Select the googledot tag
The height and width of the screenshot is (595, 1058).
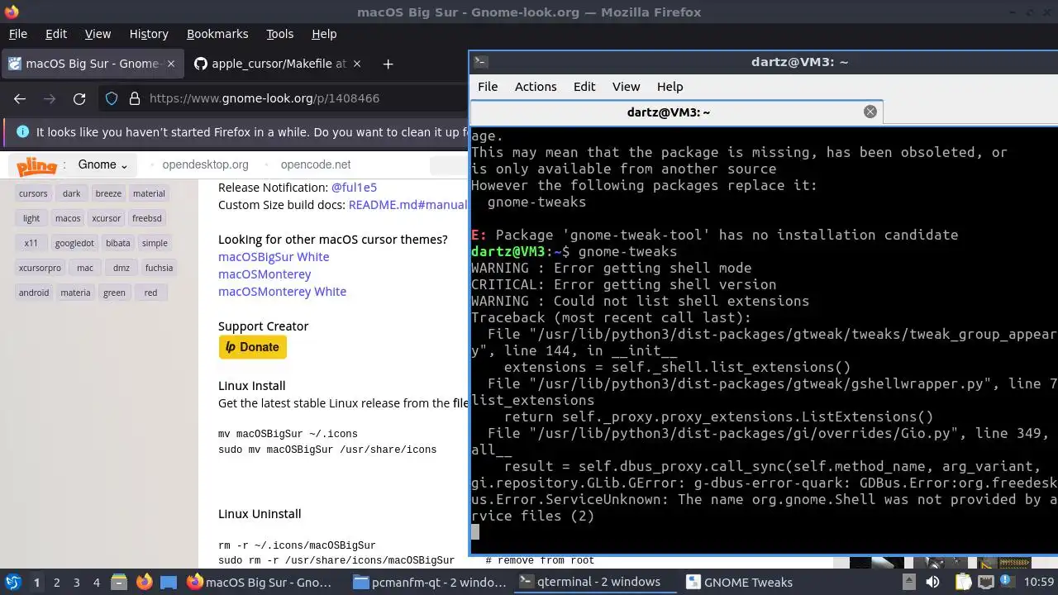[74, 243]
